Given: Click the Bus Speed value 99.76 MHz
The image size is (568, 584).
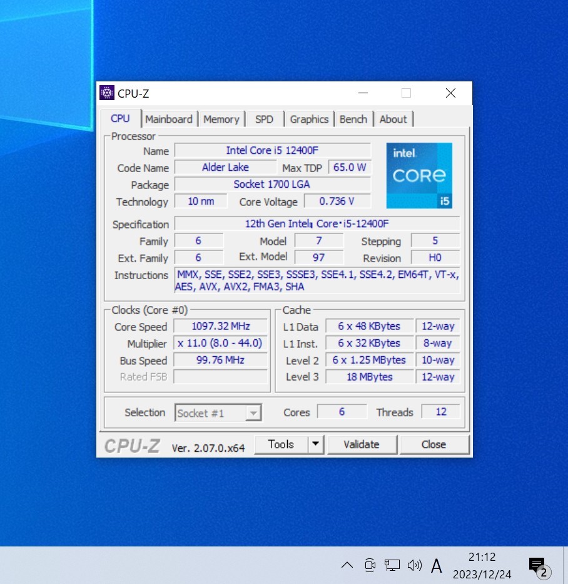Looking at the screenshot, I should point(221,360).
